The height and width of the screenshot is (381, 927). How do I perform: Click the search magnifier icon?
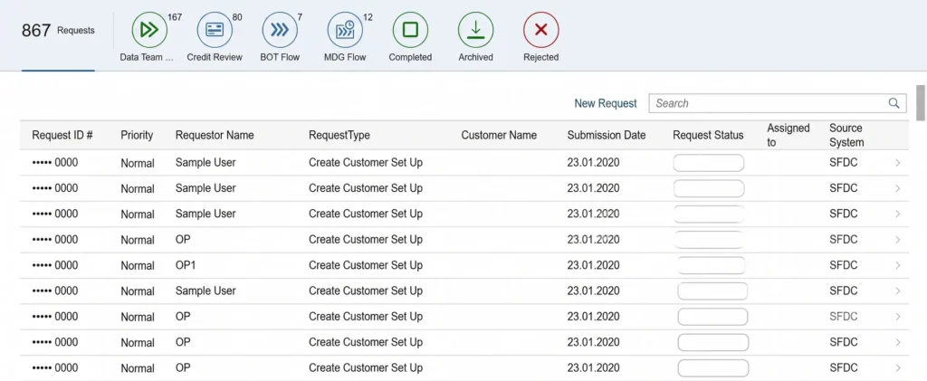pos(894,103)
